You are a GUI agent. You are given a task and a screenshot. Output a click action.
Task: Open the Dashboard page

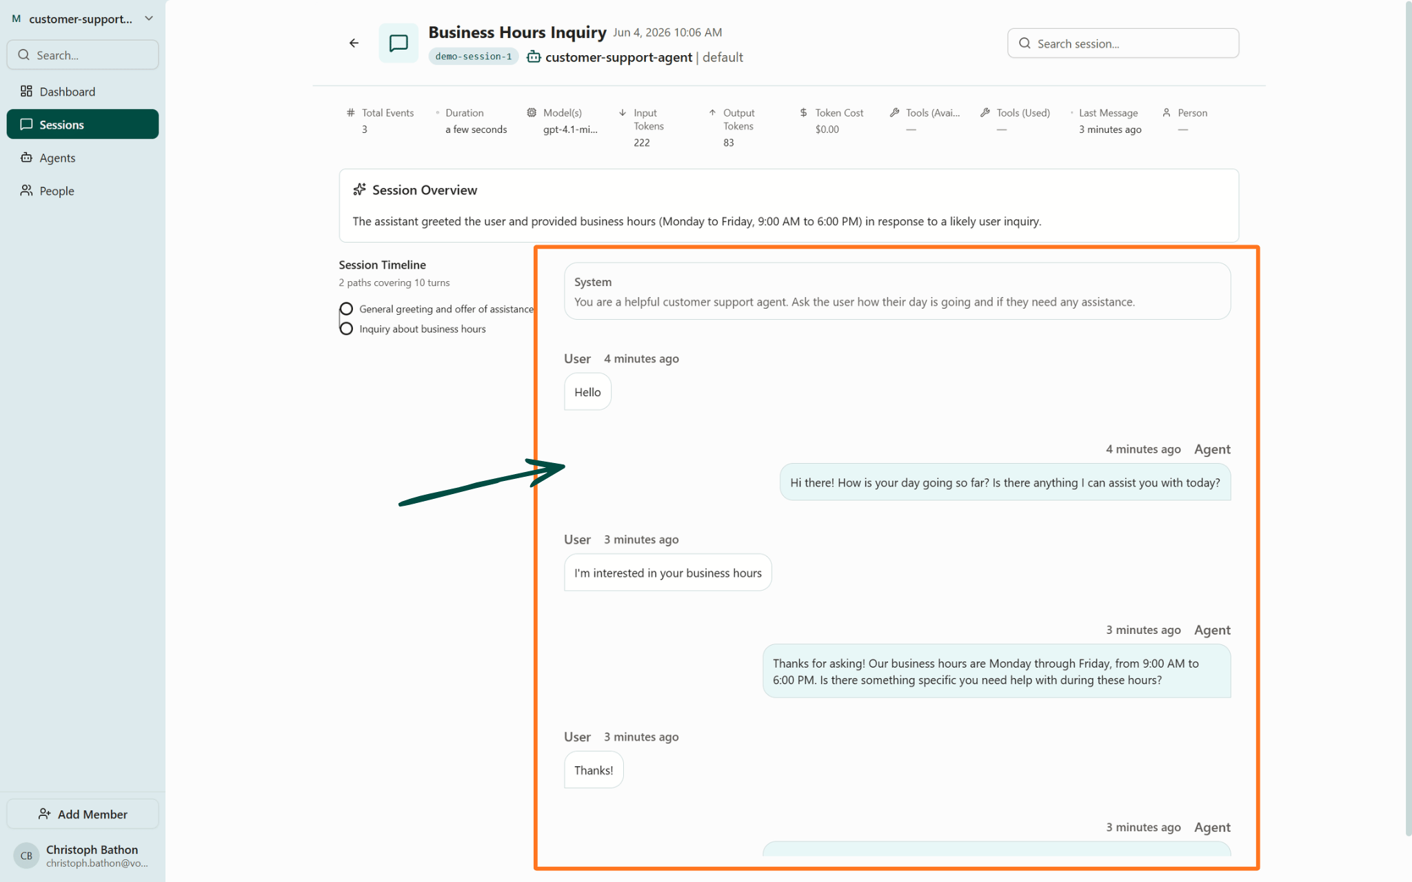coord(83,91)
